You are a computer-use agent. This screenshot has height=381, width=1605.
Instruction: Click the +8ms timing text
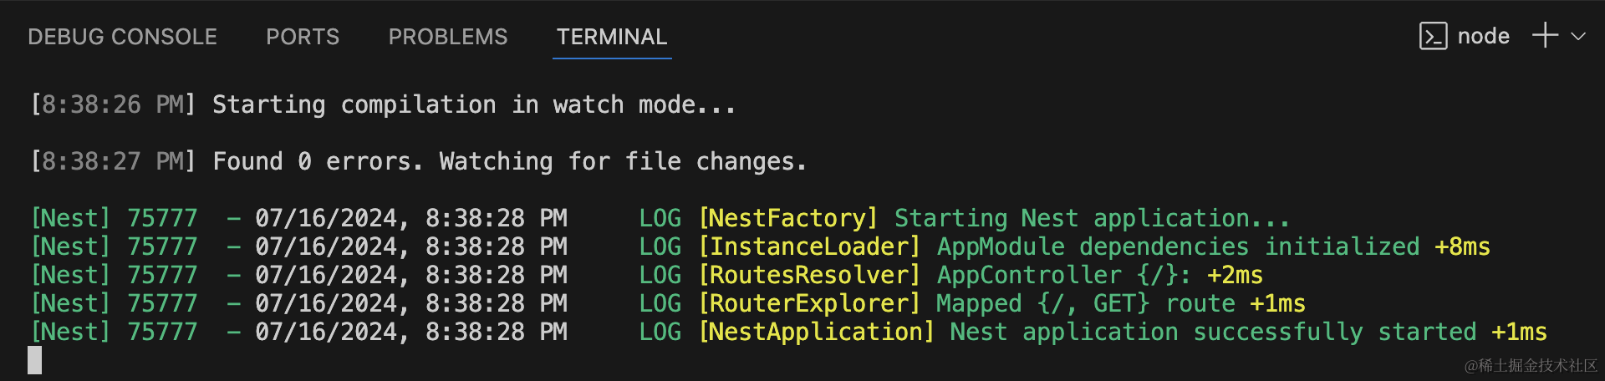pyautogui.click(x=1462, y=246)
